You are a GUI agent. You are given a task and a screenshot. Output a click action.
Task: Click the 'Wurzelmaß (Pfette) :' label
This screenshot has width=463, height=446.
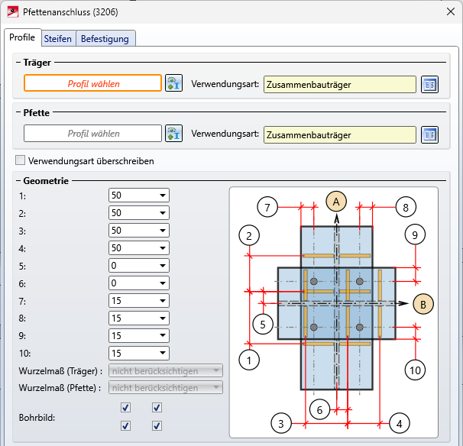click(60, 387)
